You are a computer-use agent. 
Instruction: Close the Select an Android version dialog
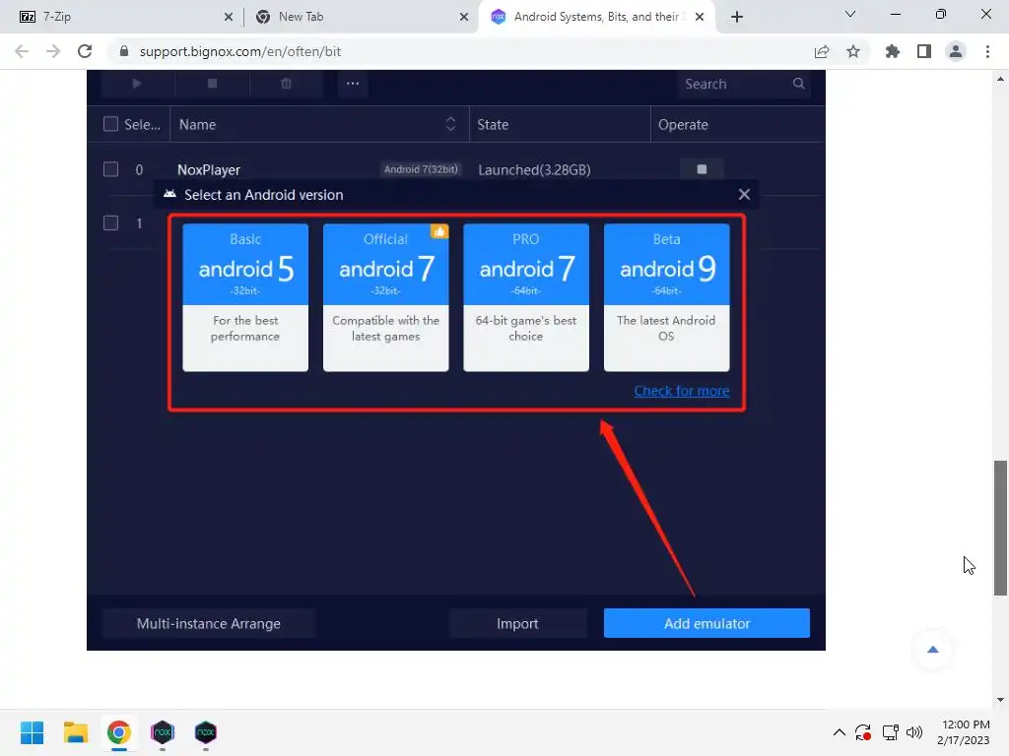point(745,194)
